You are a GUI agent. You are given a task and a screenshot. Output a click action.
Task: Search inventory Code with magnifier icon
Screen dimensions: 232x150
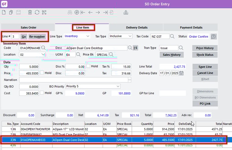coord(43,48)
